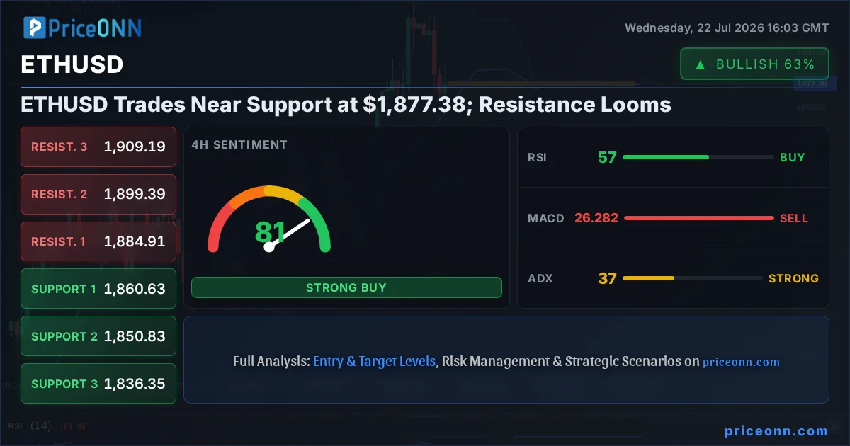Click the headline about support at $1,877.38
This screenshot has width=850, height=446.
pyautogui.click(x=346, y=105)
